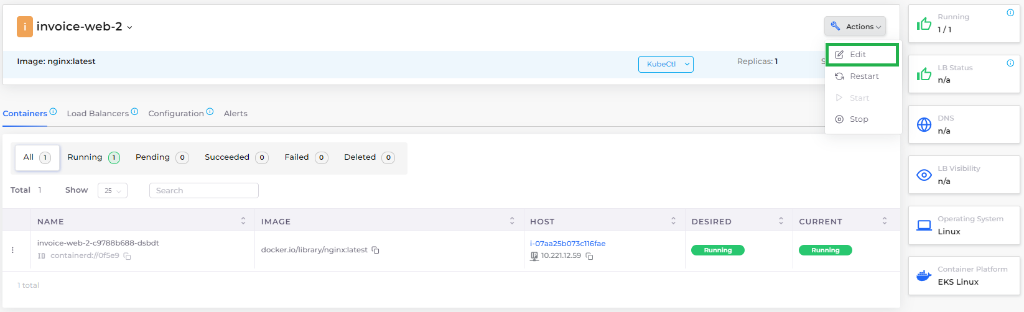Expand the invoice-web-2 name chevron
1024x312 pixels.
129,27
